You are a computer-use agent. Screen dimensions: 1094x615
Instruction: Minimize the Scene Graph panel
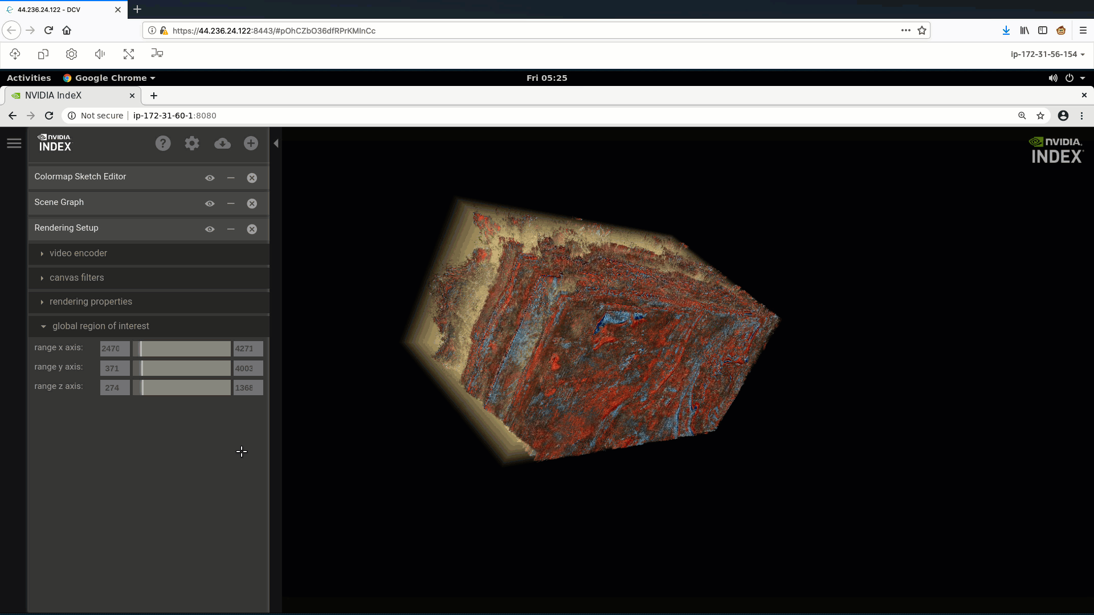tap(231, 203)
